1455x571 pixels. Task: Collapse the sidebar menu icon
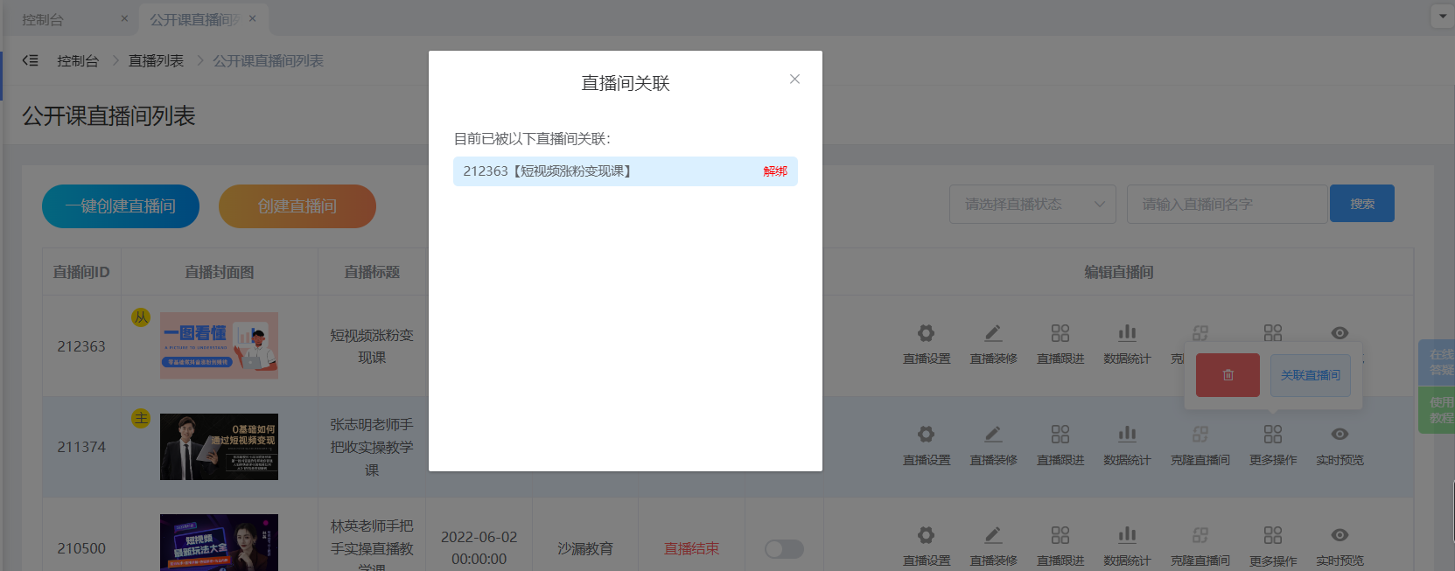click(31, 60)
